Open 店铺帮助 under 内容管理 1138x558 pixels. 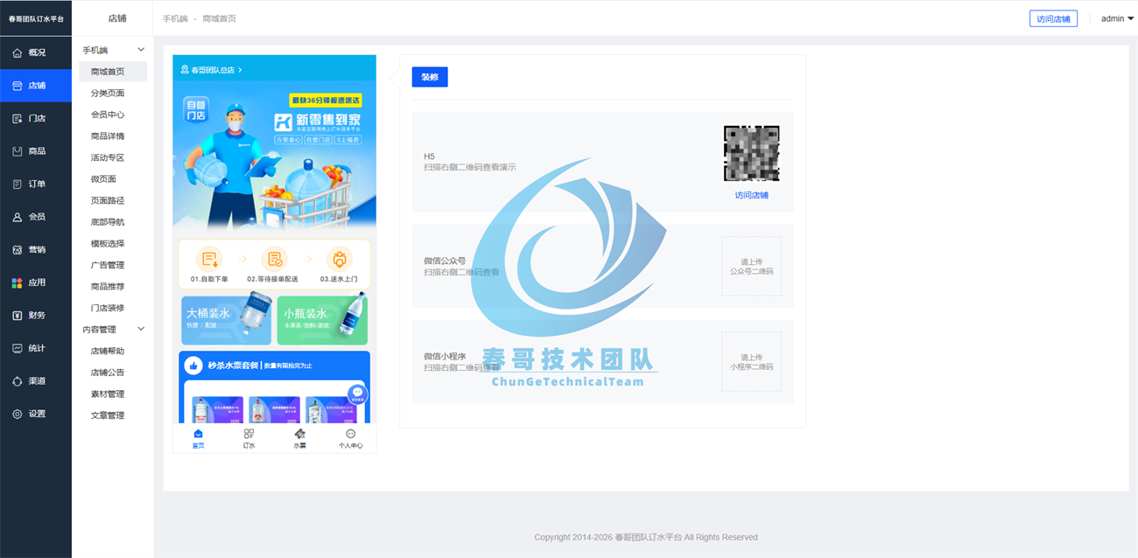click(108, 351)
